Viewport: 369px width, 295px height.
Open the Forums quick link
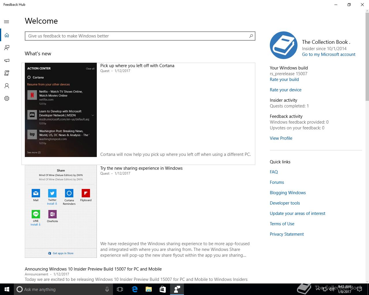point(277,182)
